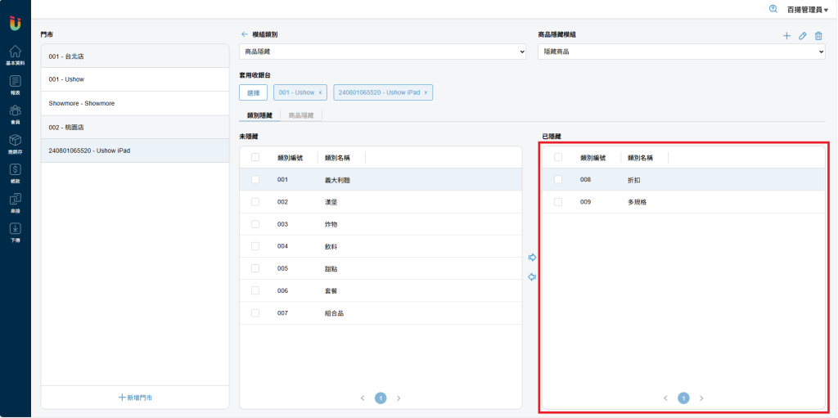Toggle the select-all checkbox in 未隱藏 table header

(x=255, y=157)
